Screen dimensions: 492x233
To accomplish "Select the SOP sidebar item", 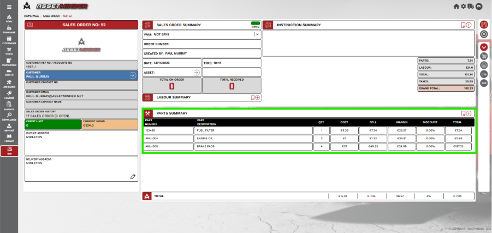I will click(9, 151).
